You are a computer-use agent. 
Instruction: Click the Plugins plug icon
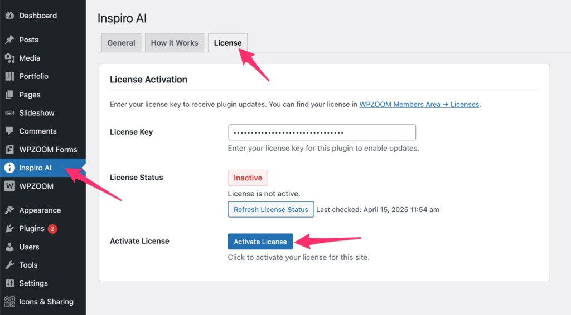(9, 229)
